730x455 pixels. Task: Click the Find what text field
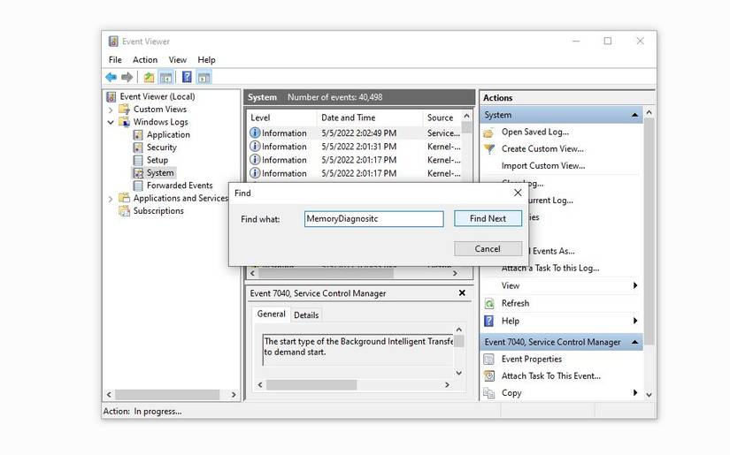pos(373,219)
